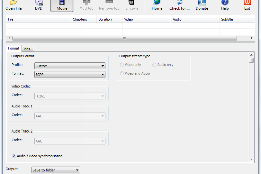This screenshot has width=261, height=174.
Task: Click the Encode toolbar icon
Action: [132, 5]
